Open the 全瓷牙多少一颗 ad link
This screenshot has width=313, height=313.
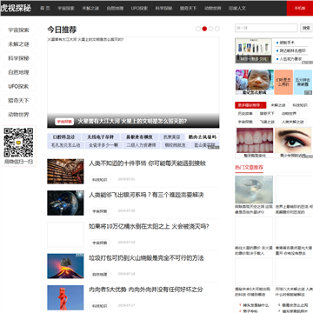(x=103, y=145)
